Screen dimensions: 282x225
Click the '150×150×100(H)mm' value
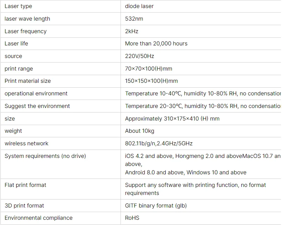coord(151,81)
